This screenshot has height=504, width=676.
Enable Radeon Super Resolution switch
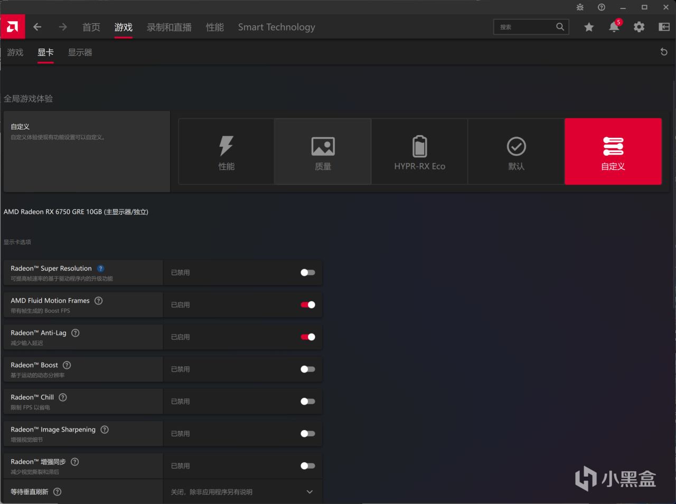tap(308, 273)
